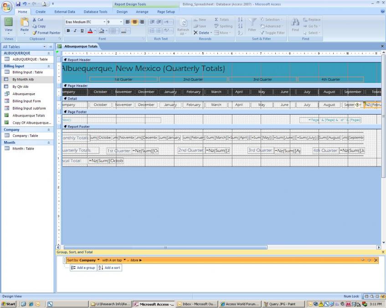This screenshot has width=386, height=308.
Task: Open the All Tables navigation dropdown
Action: [45, 47]
